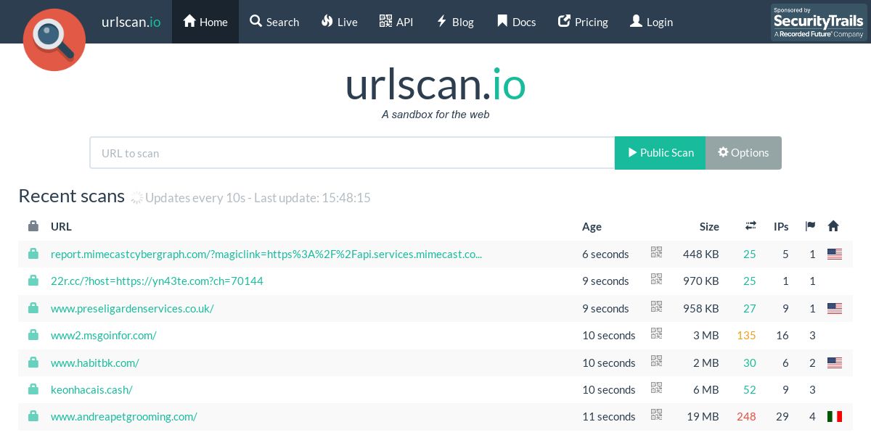Screen dimensions: 871x435
Task: Open the urlscan.io brand link
Action: coord(131,22)
